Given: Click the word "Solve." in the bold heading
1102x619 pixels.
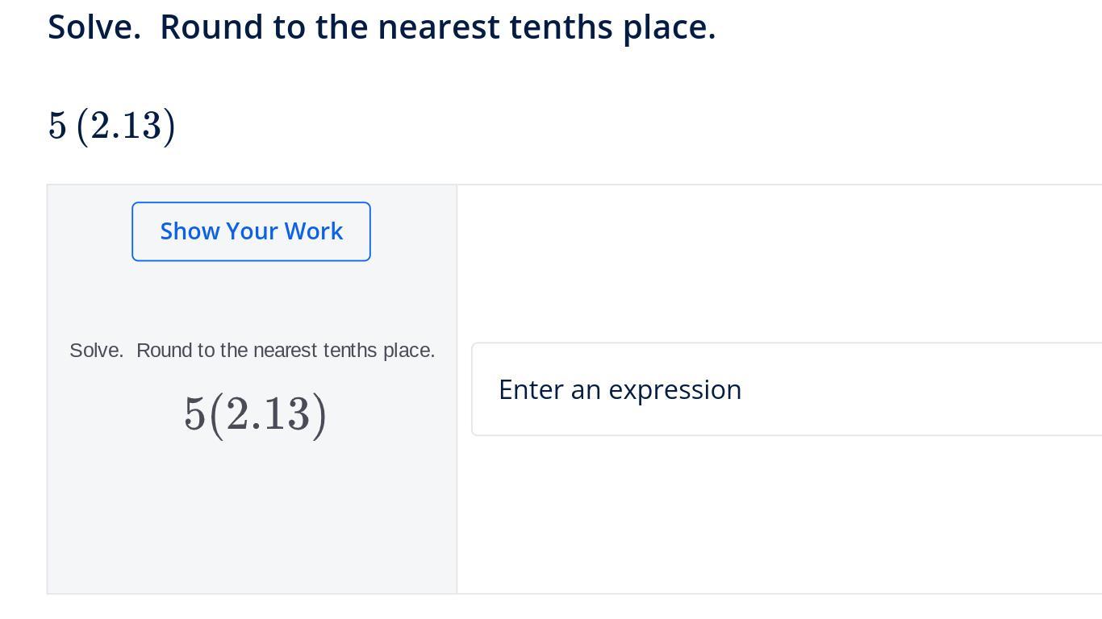Looking at the screenshot, I should coord(94,27).
